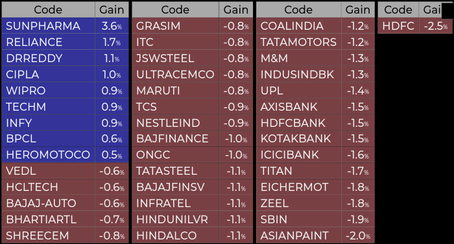
Task: Select the BAJAJ-AUTO row
Action: (x=65, y=203)
